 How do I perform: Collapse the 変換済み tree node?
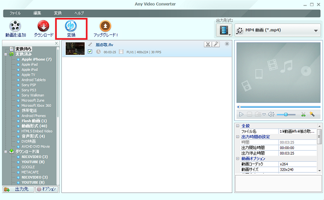click(x=5, y=54)
